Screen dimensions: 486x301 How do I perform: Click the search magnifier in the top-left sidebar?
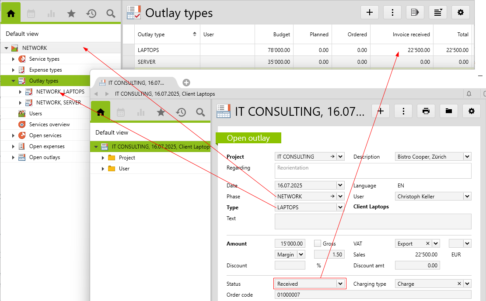(x=111, y=14)
